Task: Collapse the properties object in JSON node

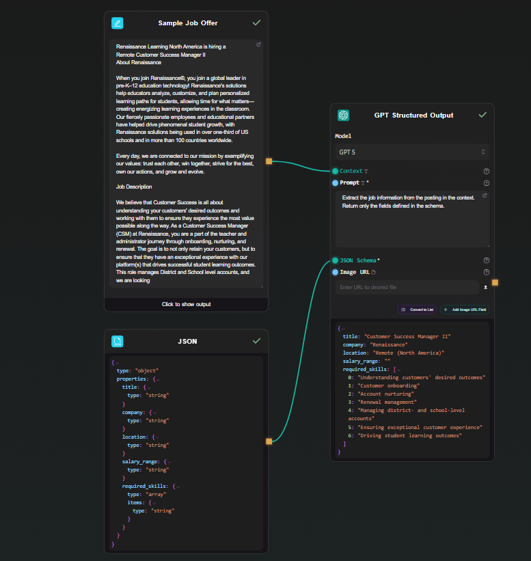Action: [158, 379]
